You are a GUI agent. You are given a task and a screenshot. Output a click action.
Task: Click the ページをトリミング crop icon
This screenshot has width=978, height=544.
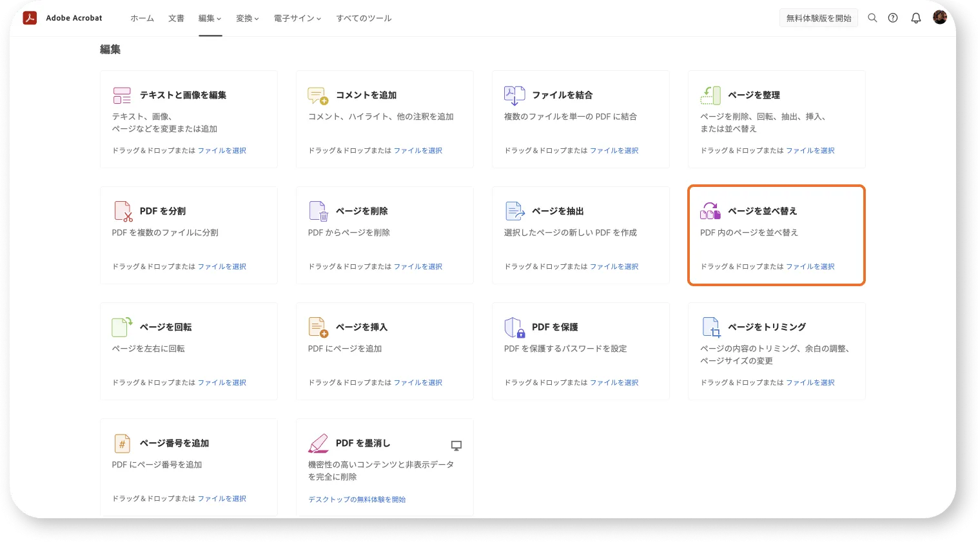pyautogui.click(x=711, y=327)
